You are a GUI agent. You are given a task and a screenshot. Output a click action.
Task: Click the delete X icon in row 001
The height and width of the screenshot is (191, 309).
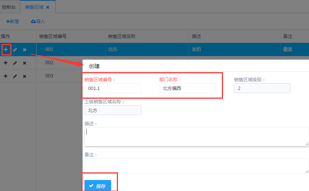(25, 50)
